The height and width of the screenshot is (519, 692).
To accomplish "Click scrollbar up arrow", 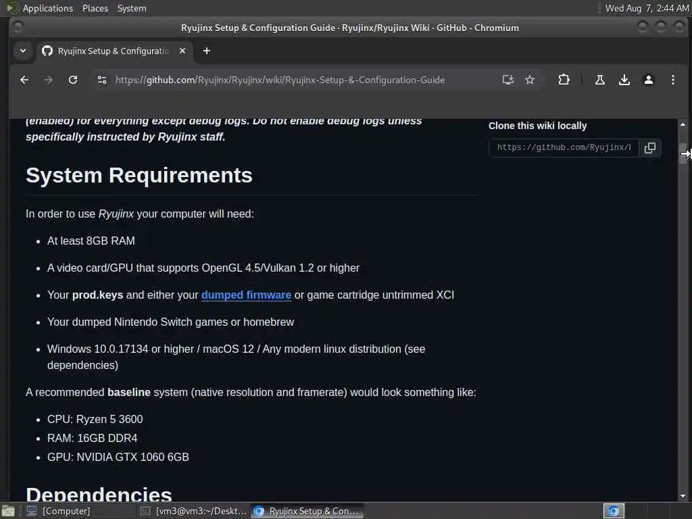I will pos(683,125).
